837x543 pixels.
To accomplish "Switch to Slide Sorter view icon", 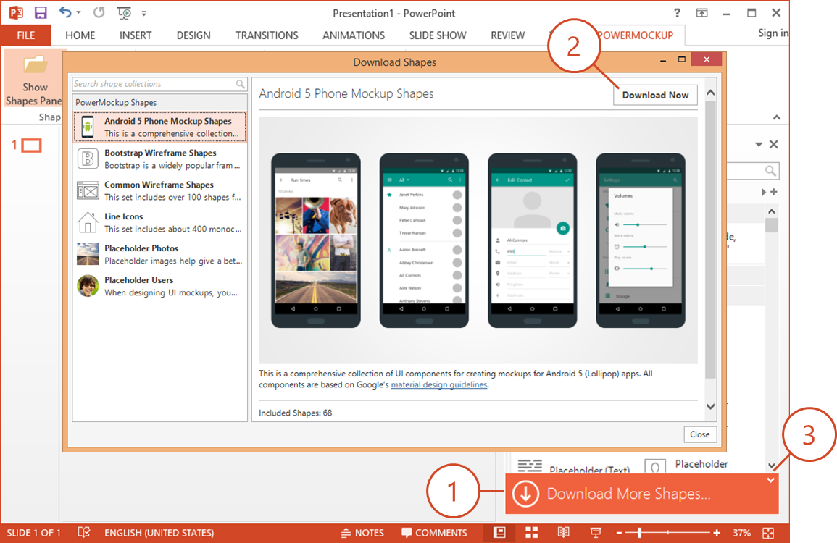I will coord(532,532).
